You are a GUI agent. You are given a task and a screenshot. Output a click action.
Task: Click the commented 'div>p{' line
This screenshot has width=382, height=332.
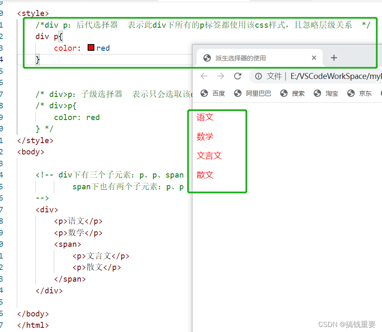coord(56,106)
